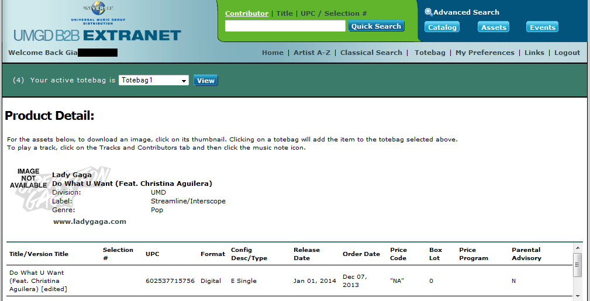Click the Order Date column header
The image size is (590, 301).
[361, 254]
